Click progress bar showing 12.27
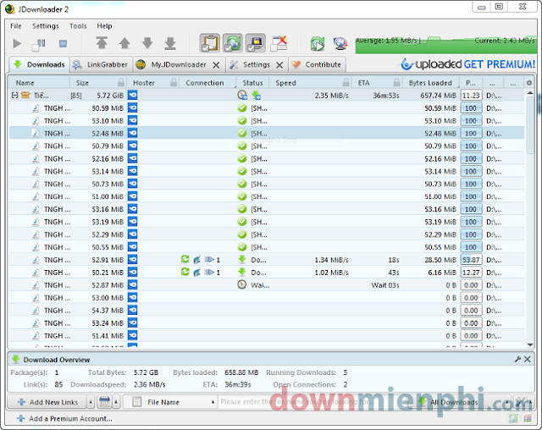The image size is (542, 430). coord(471,273)
